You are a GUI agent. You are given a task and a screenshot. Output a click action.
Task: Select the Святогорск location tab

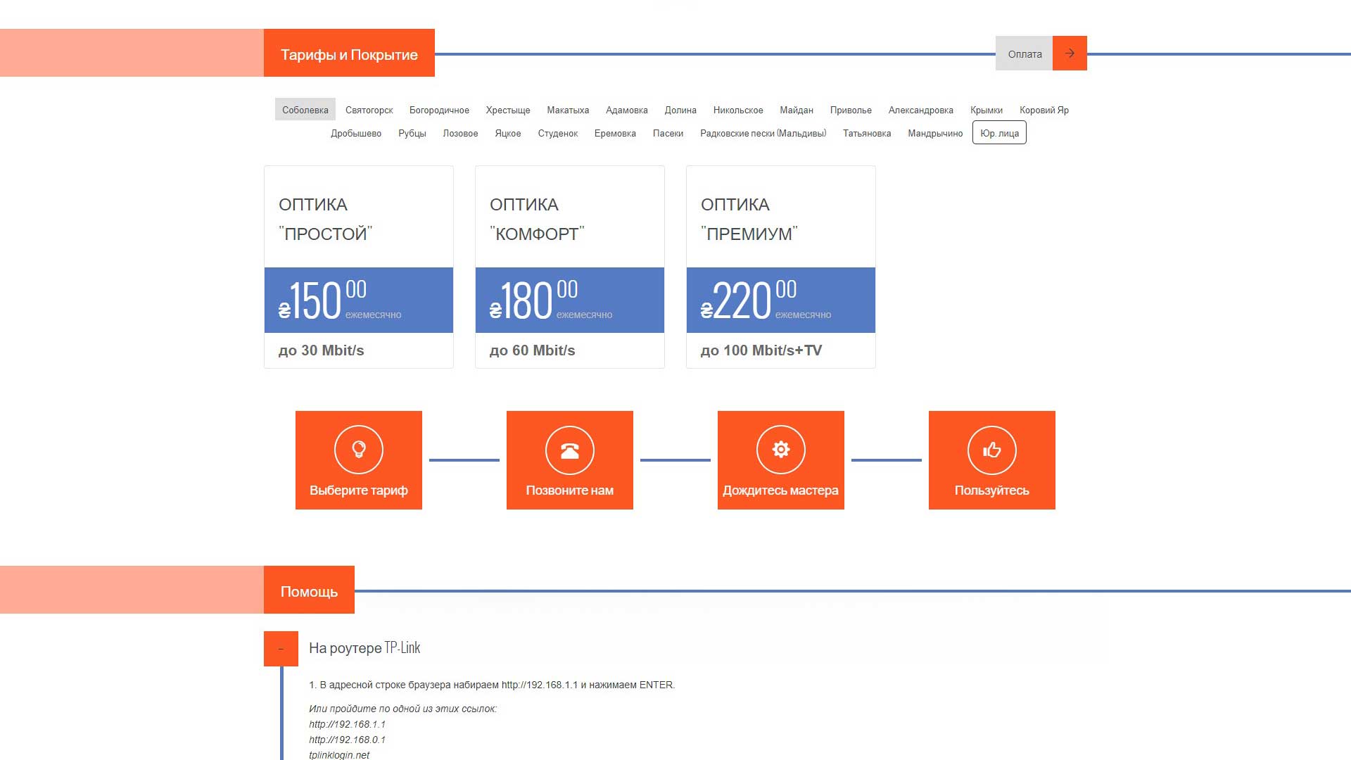point(369,110)
